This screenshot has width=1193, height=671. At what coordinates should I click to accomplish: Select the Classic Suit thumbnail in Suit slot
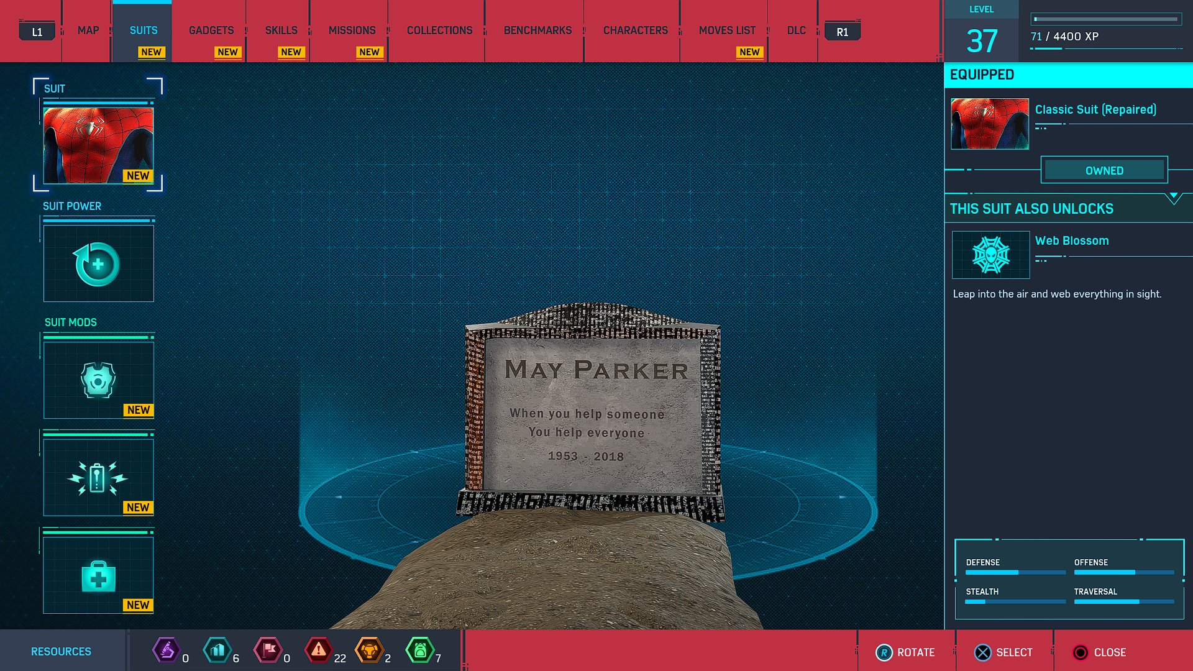(x=98, y=145)
